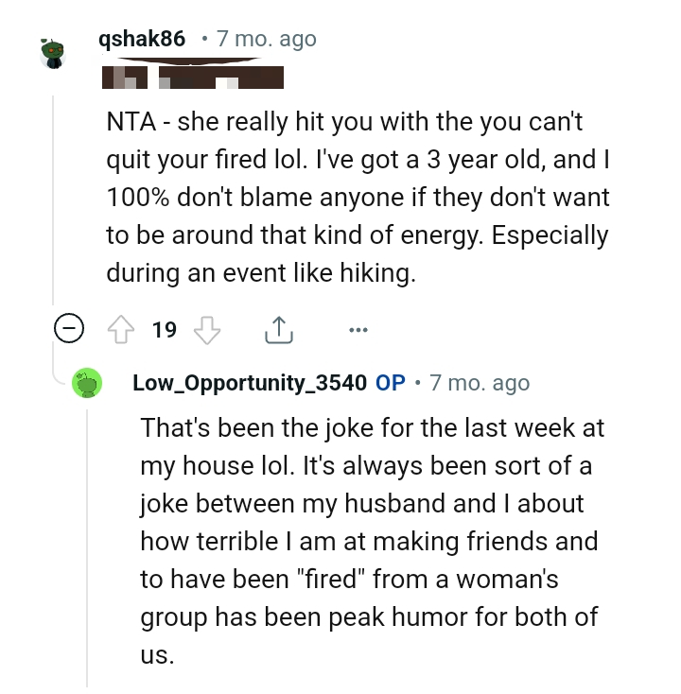Click the share icon under qshak86's comment
The width and height of the screenshot is (681, 694).
point(276,330)
